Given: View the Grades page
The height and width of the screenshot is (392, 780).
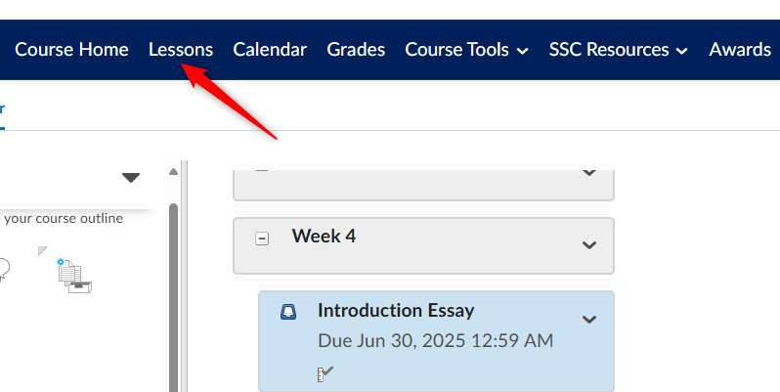Looking at the screenshot, I should pos(356,50).
